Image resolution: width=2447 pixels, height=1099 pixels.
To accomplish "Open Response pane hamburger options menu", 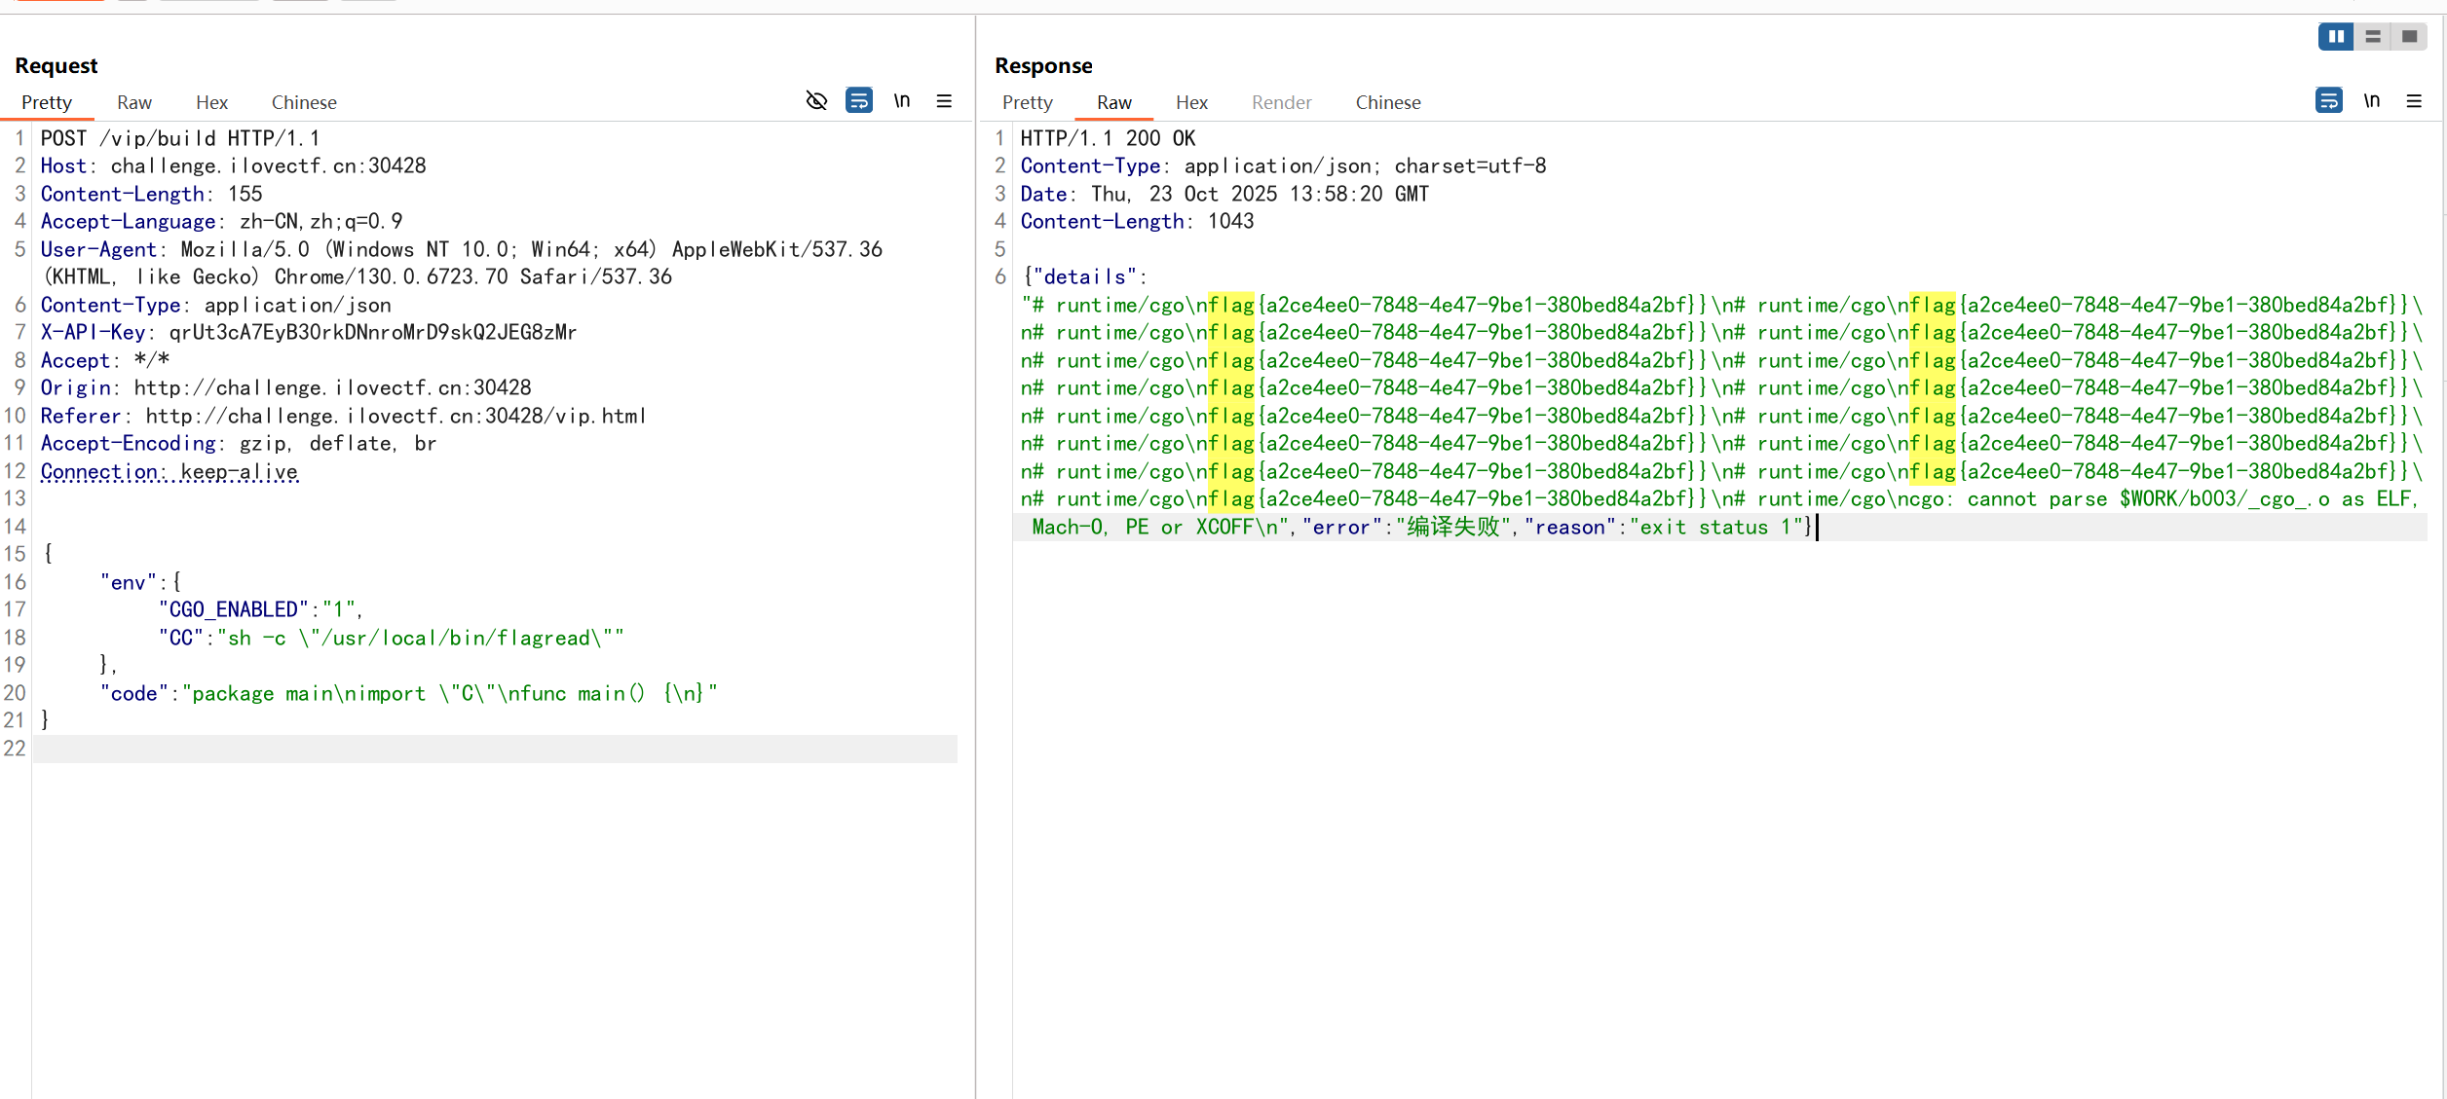I will [x=2414, y=100].
